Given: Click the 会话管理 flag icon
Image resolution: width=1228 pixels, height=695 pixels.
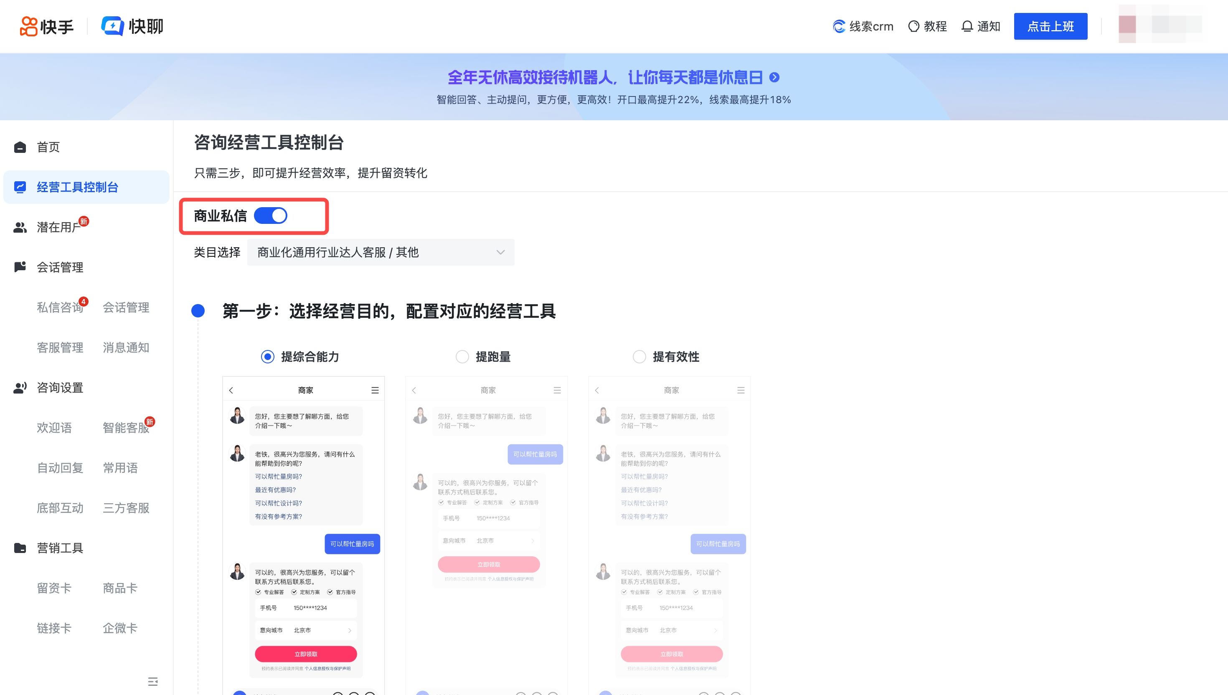Looking at the screenshot, I should (20, 267).
